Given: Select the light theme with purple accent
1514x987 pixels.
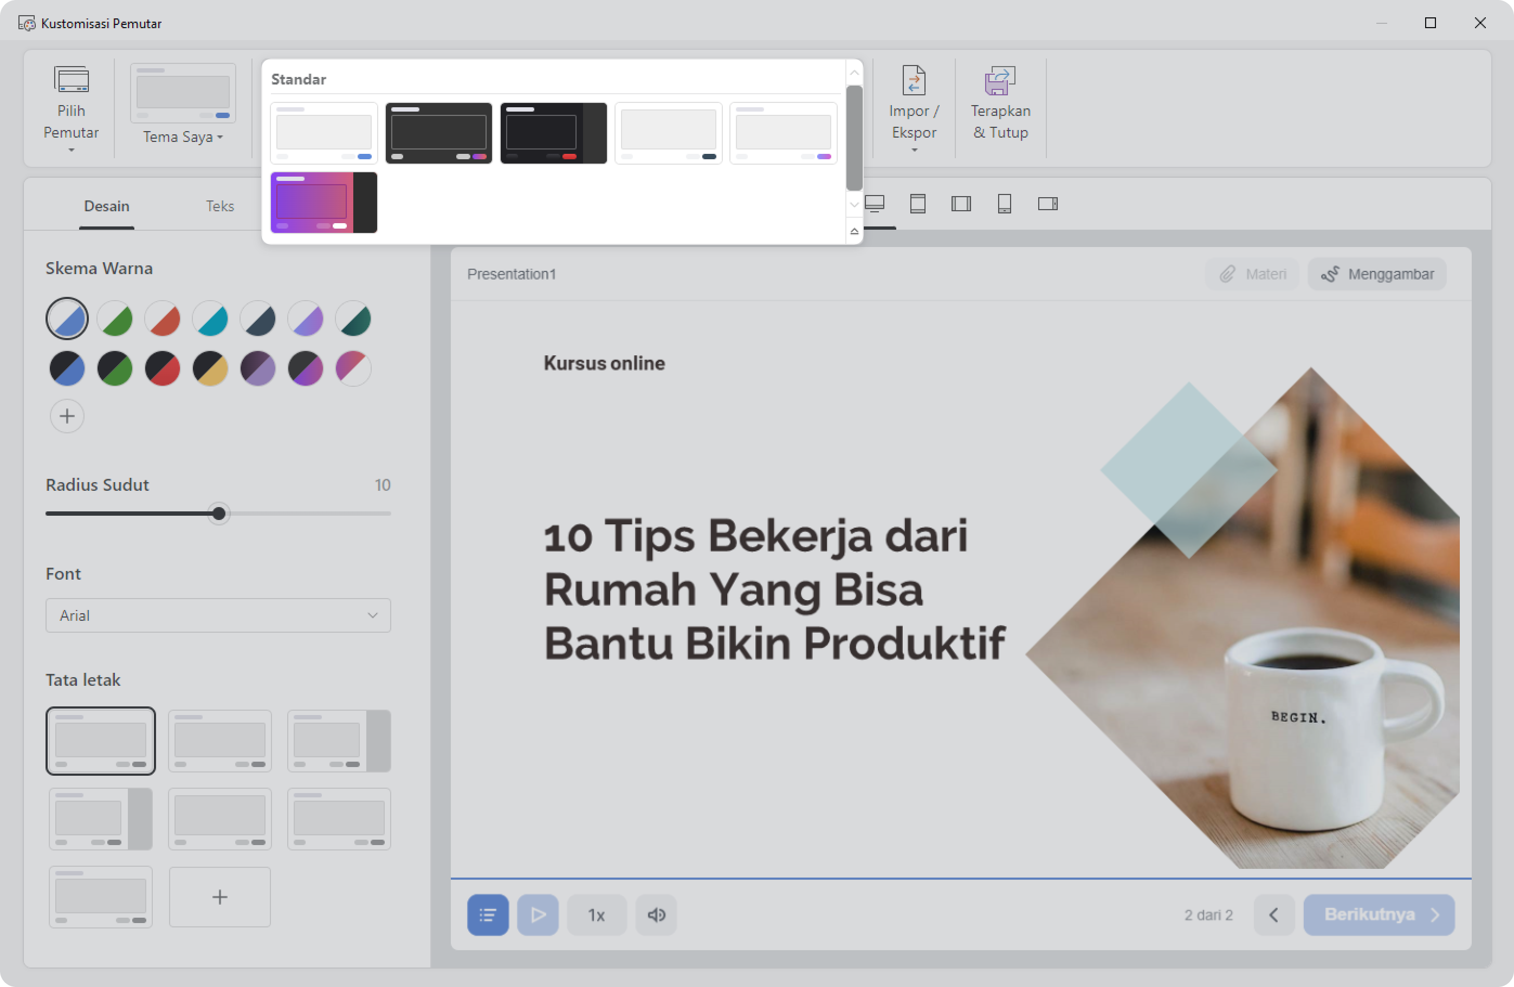Looking at the screenshot, I should pos(783,133).
